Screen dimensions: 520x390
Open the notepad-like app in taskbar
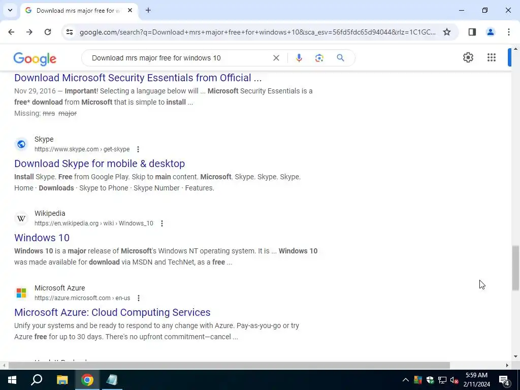tap(112, 380)
